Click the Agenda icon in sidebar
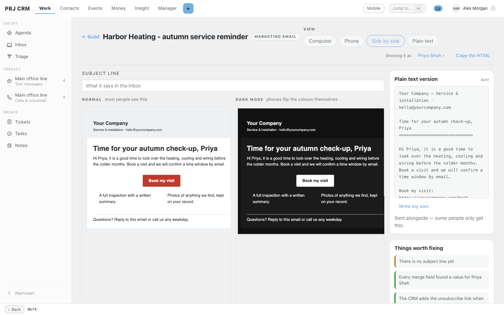This screenshot has width=504, height=315. click(9, 33)
